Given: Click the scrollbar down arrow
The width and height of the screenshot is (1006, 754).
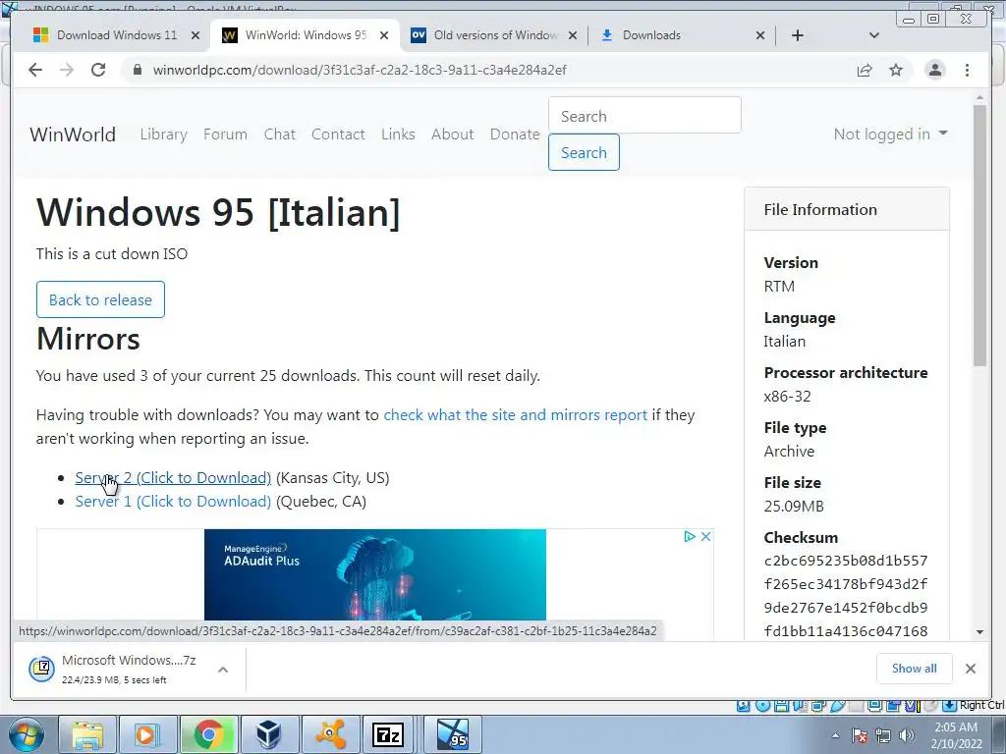Looking at the screenshot, I should (979, 632).
